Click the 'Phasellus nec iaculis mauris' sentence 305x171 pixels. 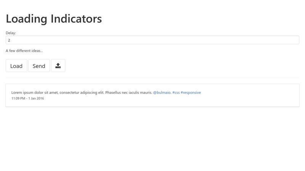tap(128, 93)
